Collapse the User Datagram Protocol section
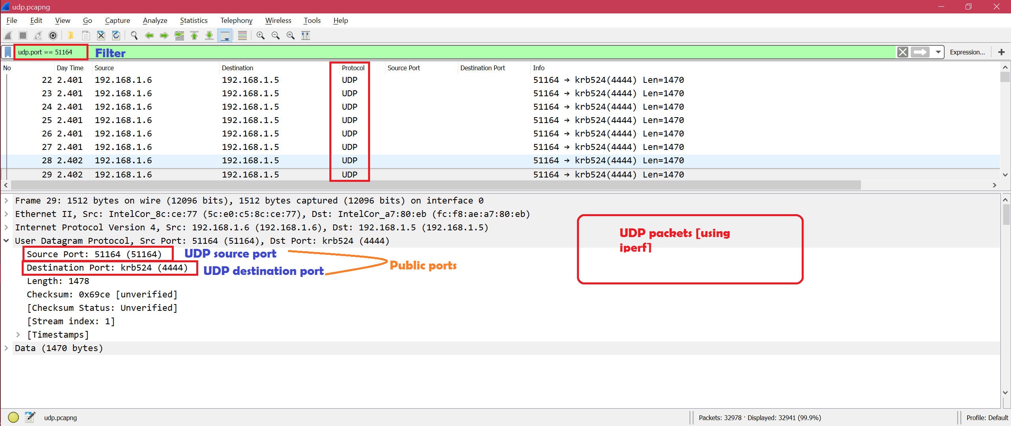Viewport: 1011px width, 426px height. pos(6,241)
